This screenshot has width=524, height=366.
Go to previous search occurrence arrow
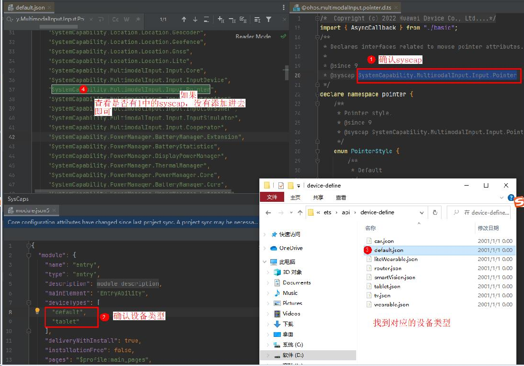(x=184, y=20)
